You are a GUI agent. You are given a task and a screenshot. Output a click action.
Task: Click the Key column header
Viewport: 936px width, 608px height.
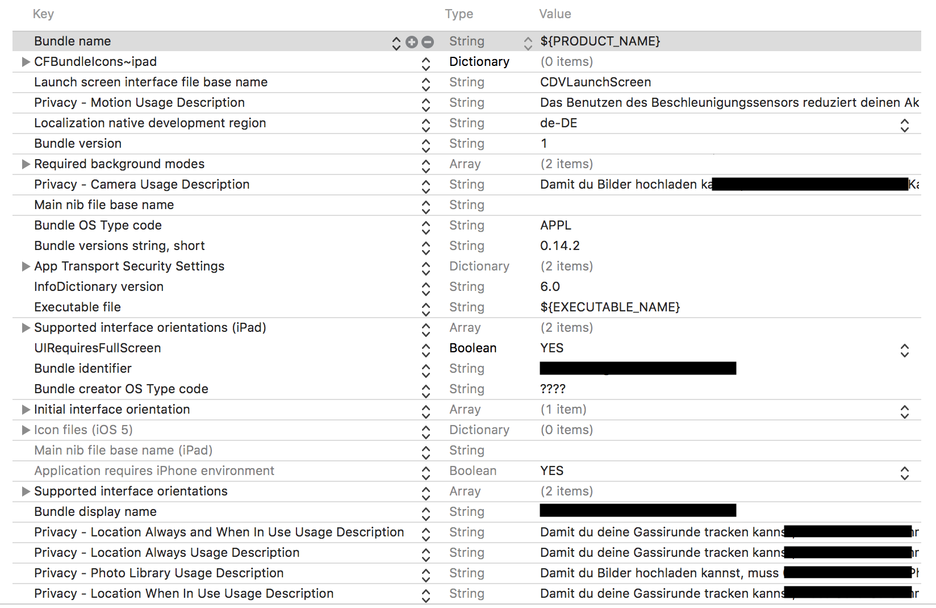click(x=43, y=14)
